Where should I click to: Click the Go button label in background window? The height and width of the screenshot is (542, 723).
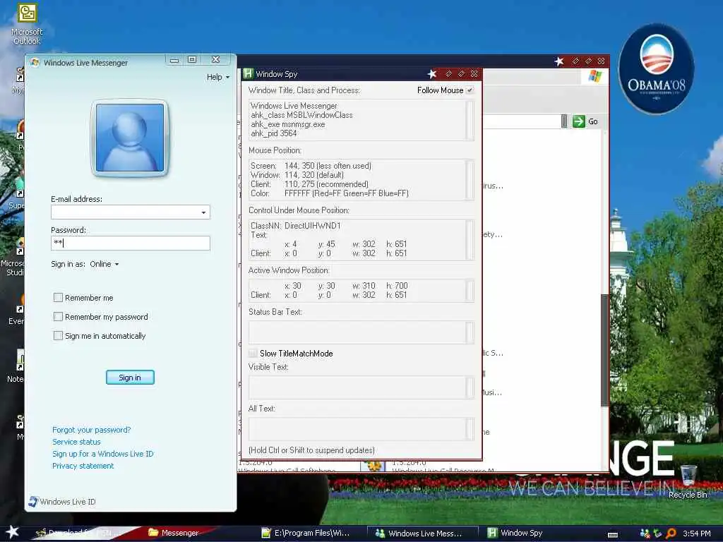pos(593,121)
